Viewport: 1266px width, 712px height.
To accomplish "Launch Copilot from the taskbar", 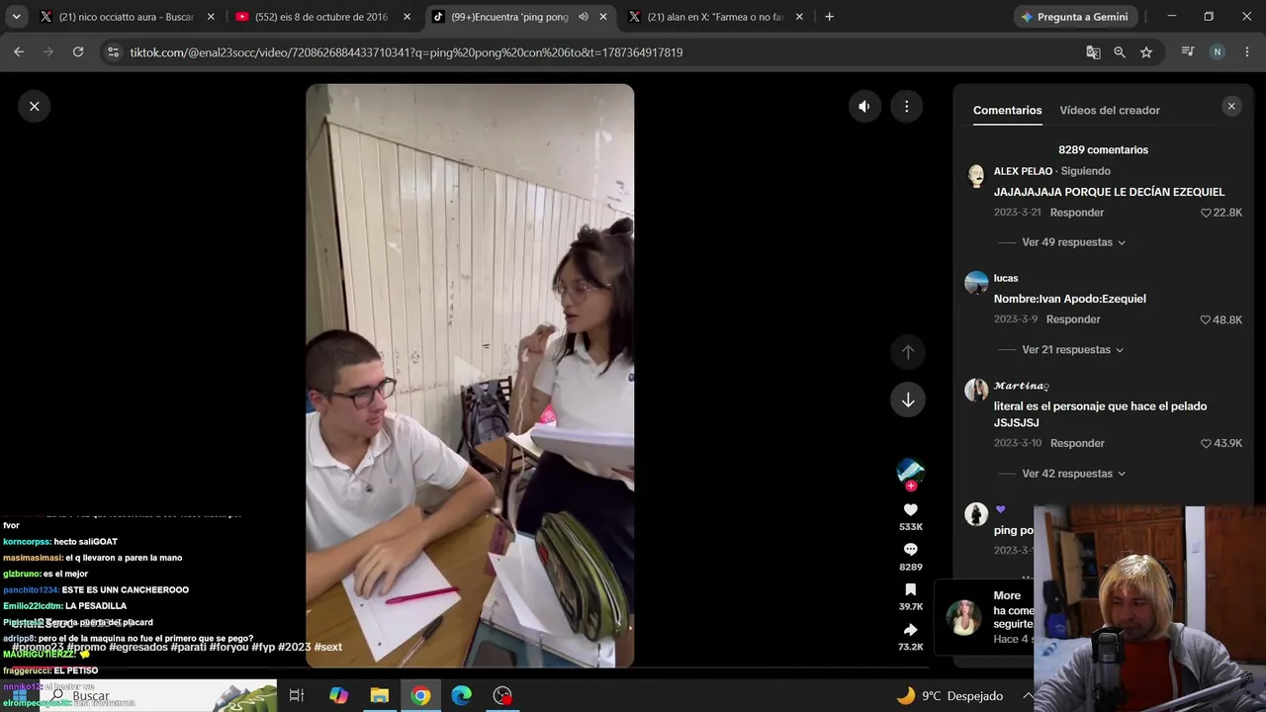I will pyautogui.click(x=338, y=696).
